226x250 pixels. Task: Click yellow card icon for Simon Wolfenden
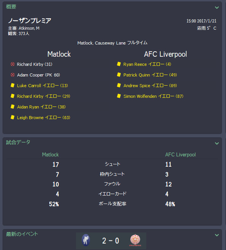(119, 96)
